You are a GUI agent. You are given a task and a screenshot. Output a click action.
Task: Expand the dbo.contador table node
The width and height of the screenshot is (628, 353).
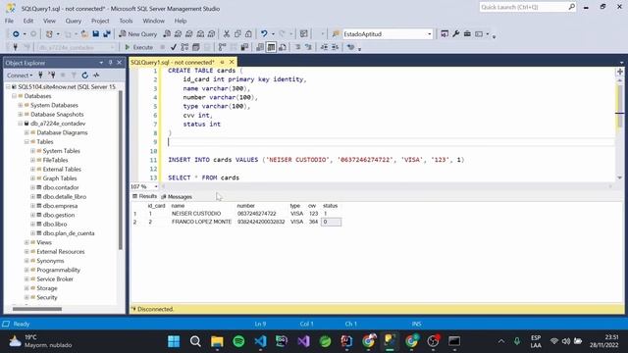[32, 187]
